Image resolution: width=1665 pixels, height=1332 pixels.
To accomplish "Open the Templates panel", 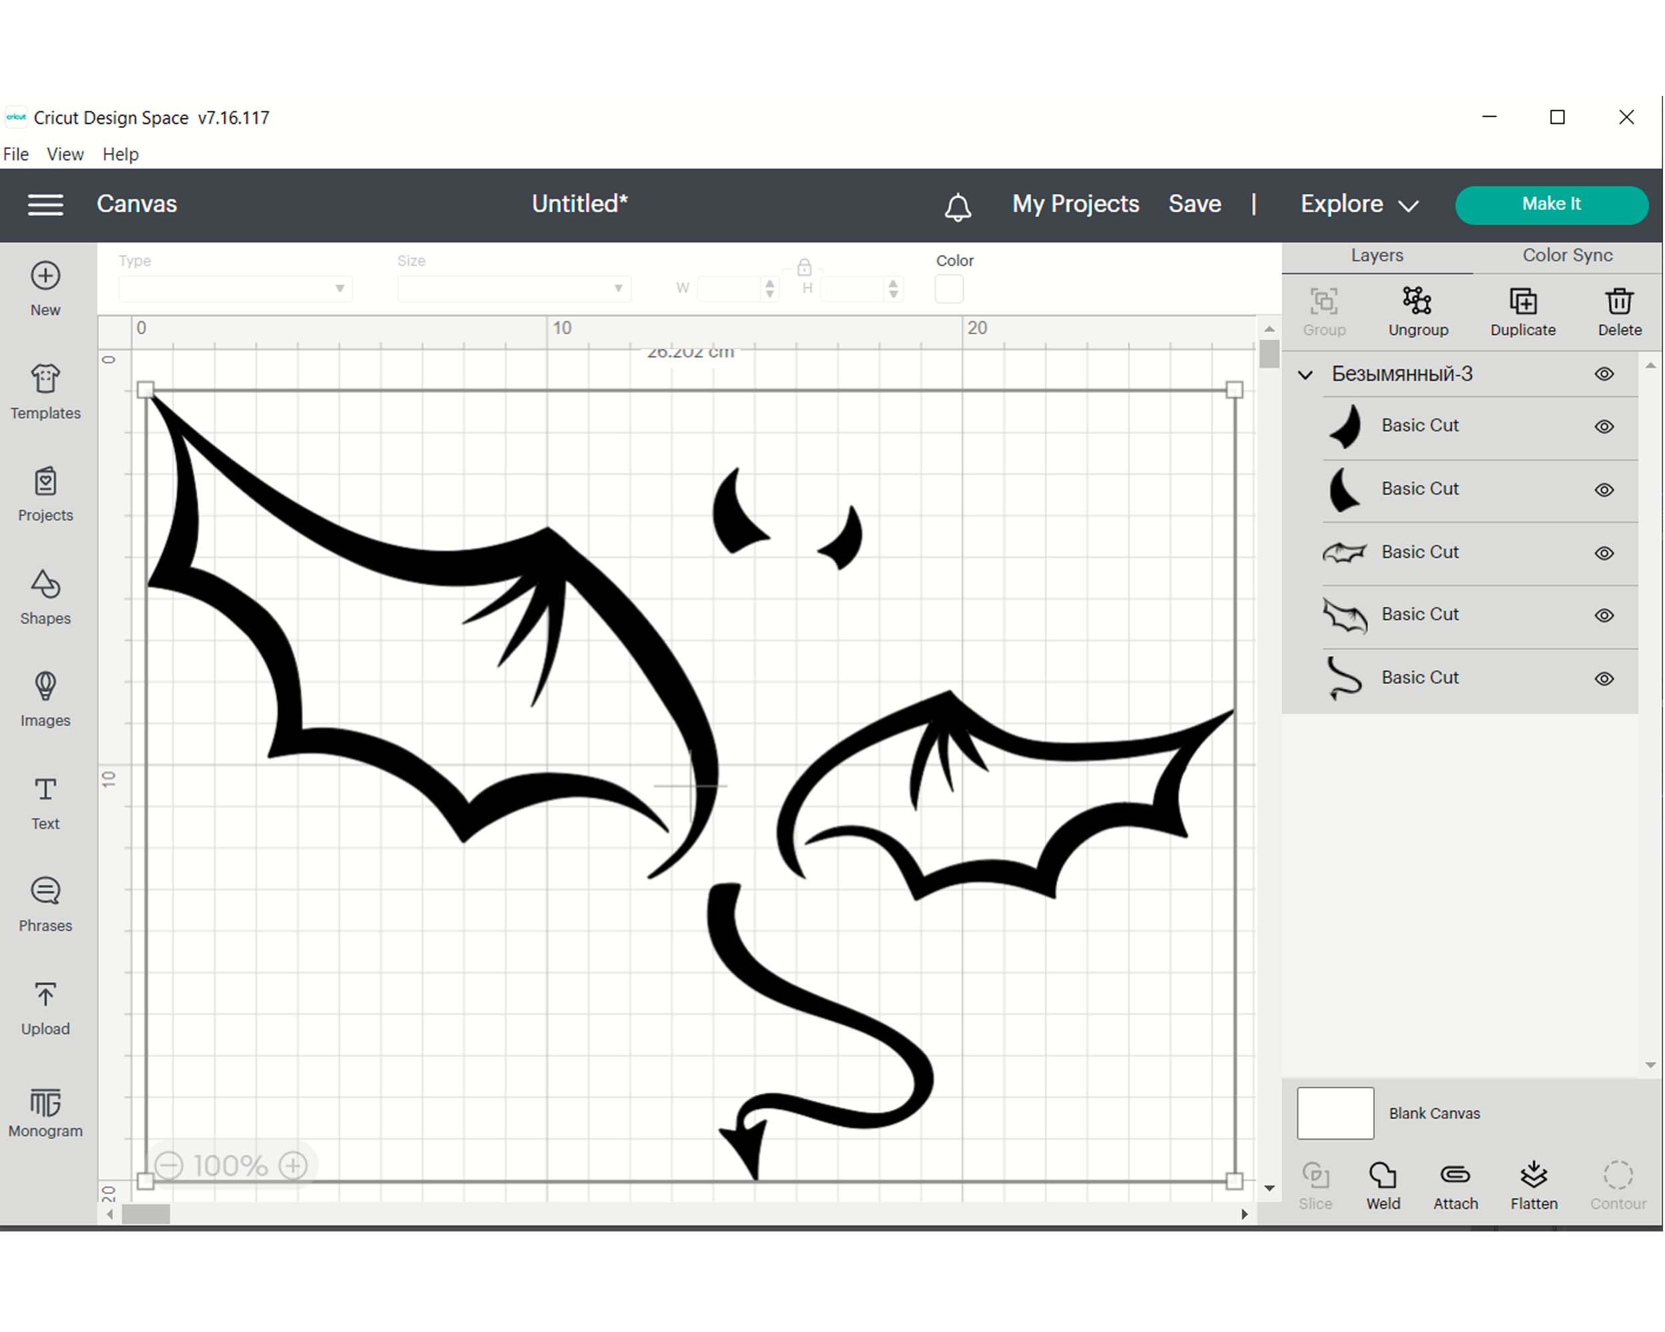I will point(44,390).
